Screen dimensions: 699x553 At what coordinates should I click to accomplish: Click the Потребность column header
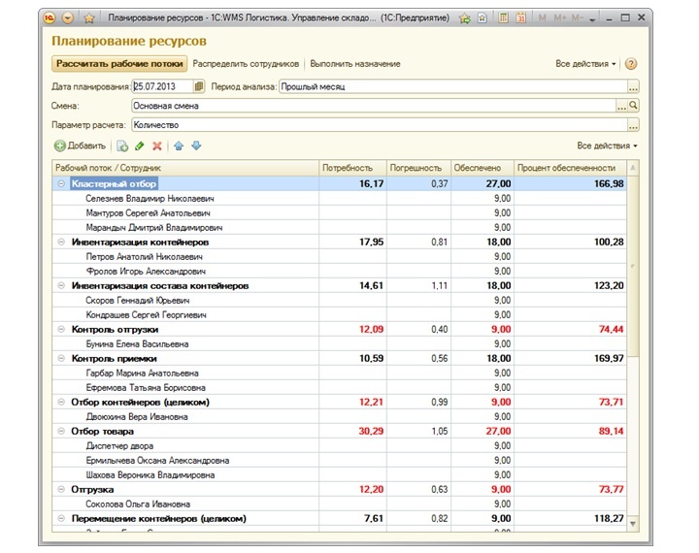coord(352,168)
